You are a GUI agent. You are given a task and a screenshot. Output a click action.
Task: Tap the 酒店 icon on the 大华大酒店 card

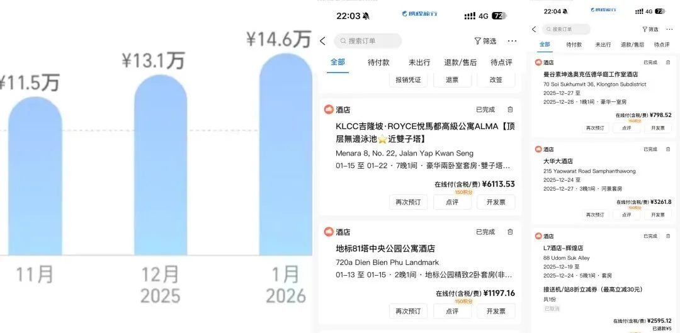538,149
